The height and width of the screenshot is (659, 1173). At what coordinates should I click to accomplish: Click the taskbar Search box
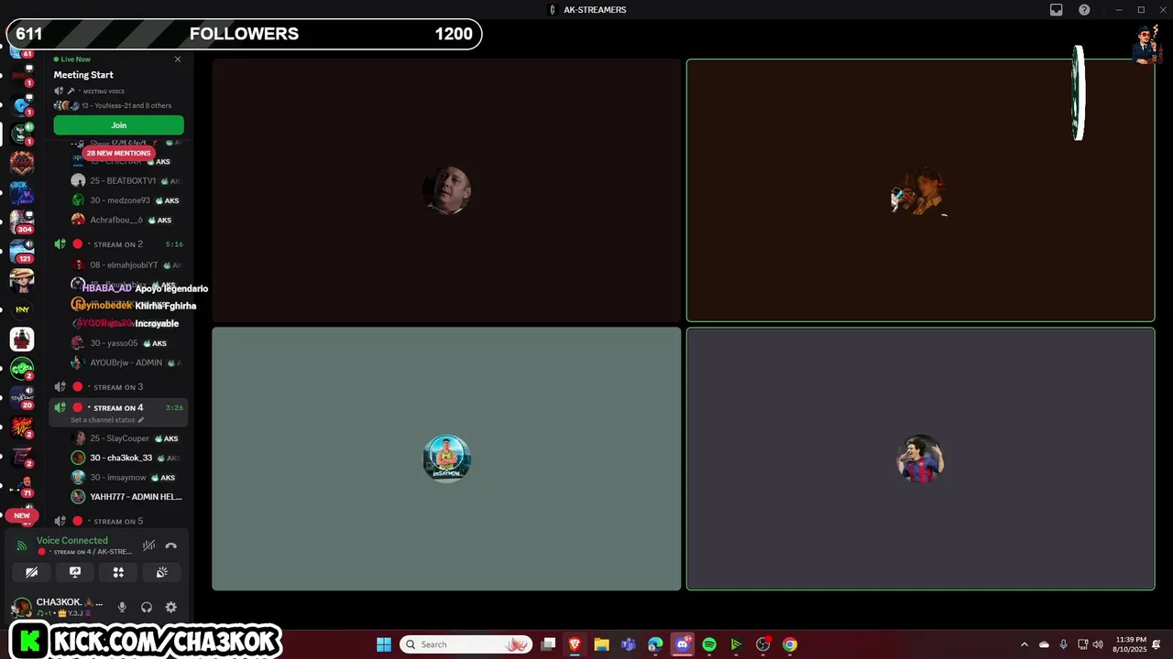tap(466, 644)
